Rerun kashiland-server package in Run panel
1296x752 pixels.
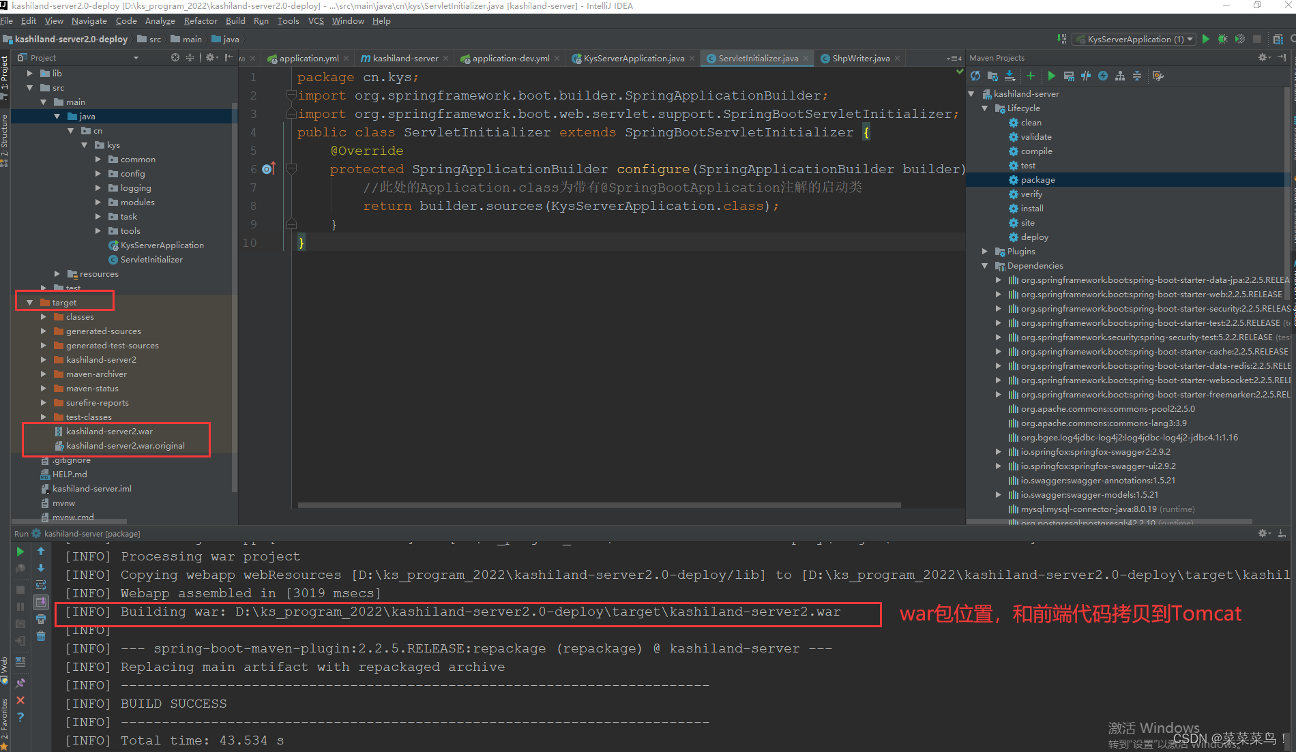point(20,552)
